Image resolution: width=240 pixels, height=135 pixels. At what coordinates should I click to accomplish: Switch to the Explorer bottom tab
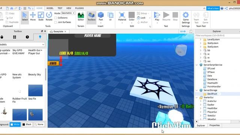(x=201, y=125)
